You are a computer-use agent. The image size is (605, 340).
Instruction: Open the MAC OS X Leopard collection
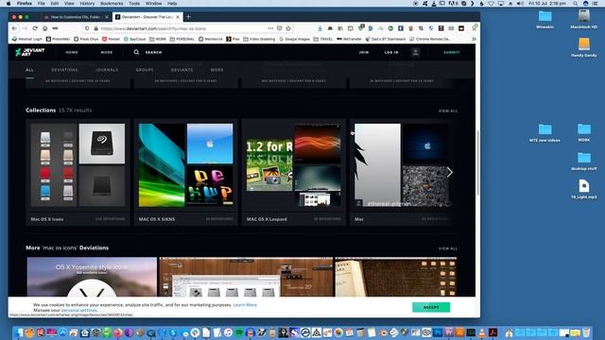[294, 172]
